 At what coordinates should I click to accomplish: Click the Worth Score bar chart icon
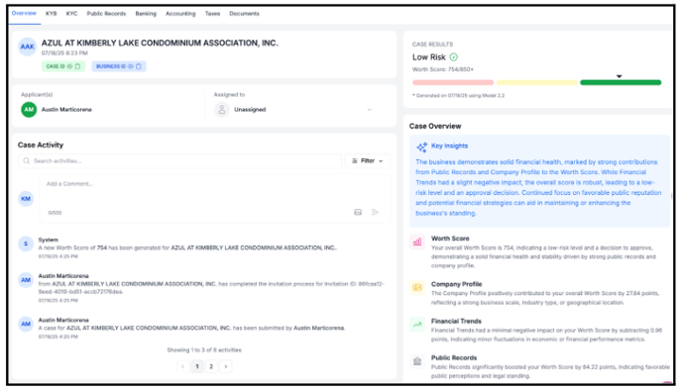(x=417, y=242)
